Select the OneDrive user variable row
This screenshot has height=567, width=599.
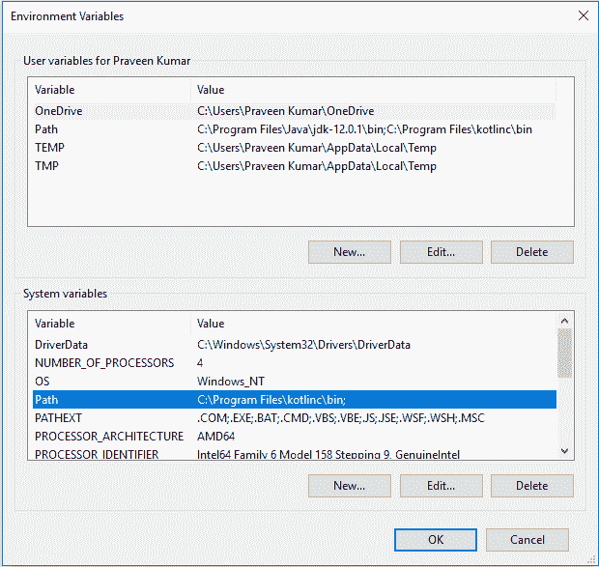(x=59, y=111)
